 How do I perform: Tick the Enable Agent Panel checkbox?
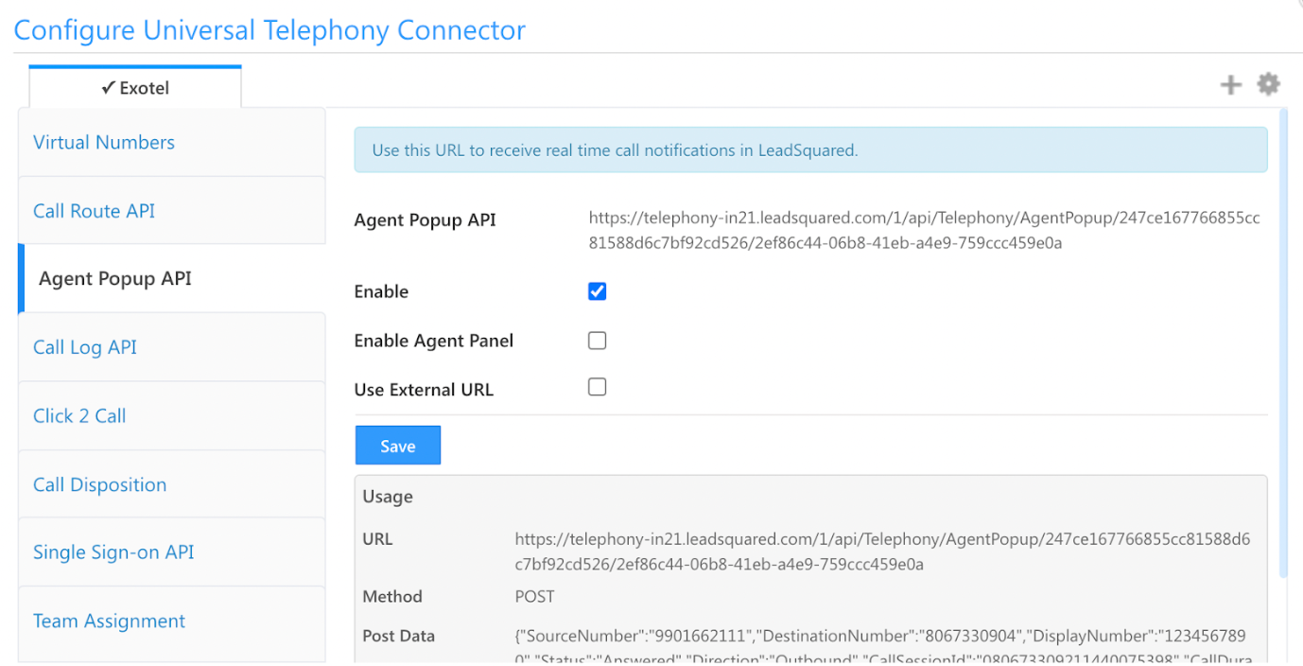coord(597,341)
